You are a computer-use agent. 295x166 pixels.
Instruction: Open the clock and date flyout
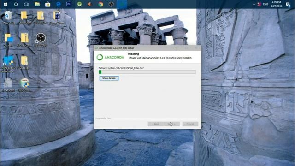tap(277, 4)
